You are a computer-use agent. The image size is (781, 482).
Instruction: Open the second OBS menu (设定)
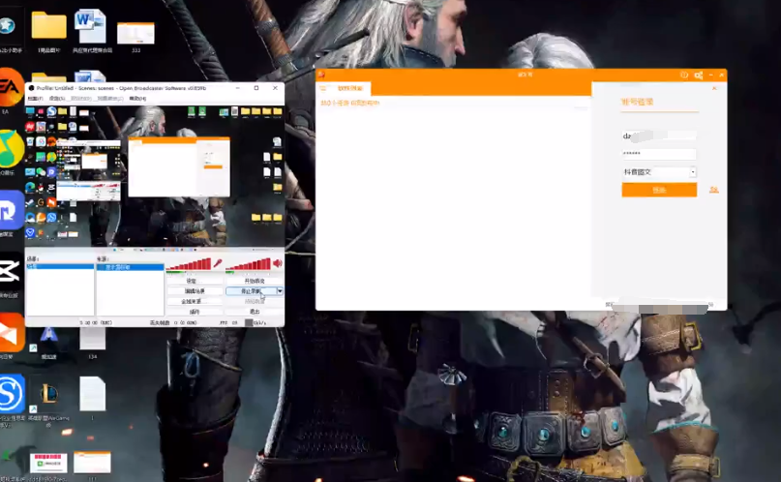point(55,99)
